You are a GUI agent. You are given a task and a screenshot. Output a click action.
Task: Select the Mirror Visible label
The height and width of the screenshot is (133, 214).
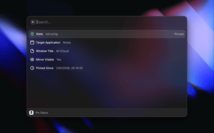pos(45,60)
